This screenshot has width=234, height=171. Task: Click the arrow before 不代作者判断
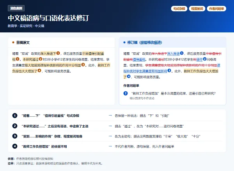point(110,146)
